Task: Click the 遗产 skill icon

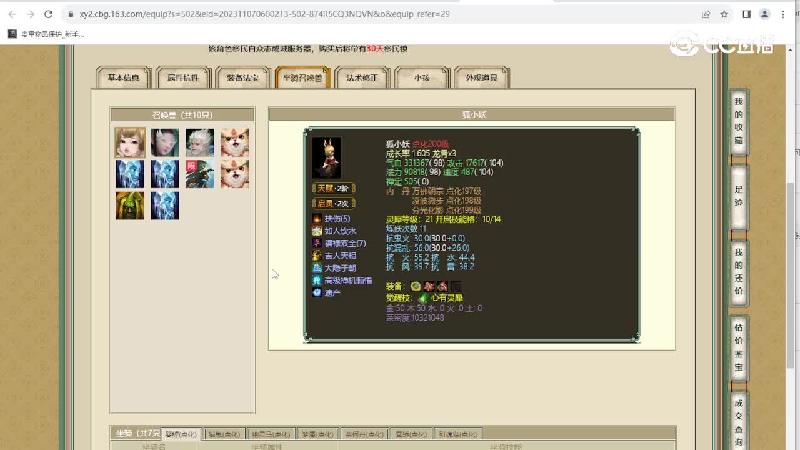Action: (317, 292)
